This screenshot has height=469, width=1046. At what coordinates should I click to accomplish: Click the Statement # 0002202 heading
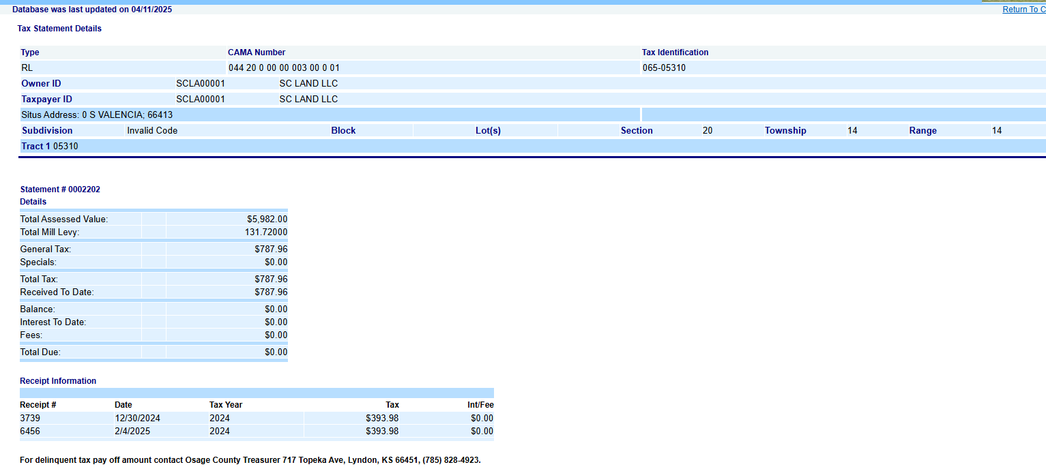(60, 190)
